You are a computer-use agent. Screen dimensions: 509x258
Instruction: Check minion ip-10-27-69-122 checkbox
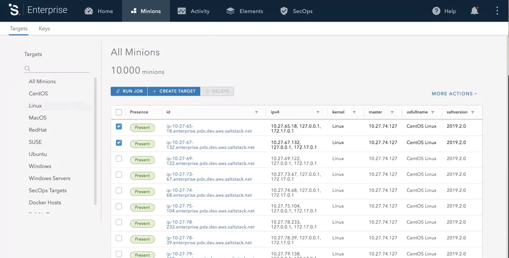(x=119, y=158)
